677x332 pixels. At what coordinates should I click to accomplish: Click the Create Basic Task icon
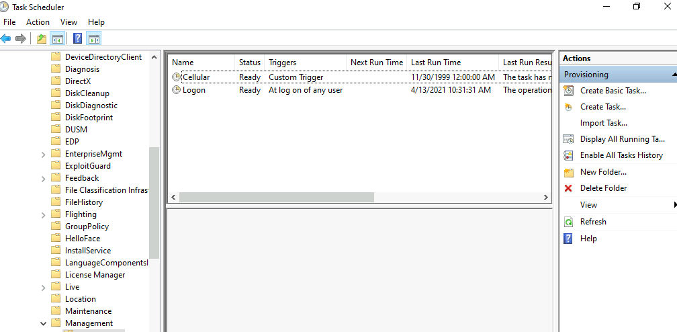click(x=569, y=91)
